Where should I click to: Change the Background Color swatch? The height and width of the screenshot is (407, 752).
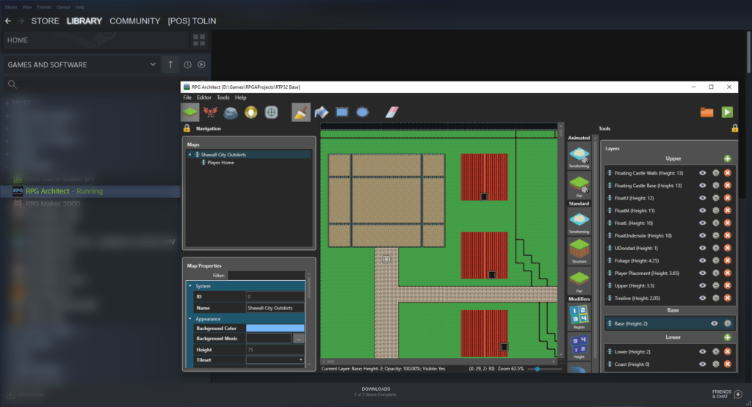tap(275, 328)
